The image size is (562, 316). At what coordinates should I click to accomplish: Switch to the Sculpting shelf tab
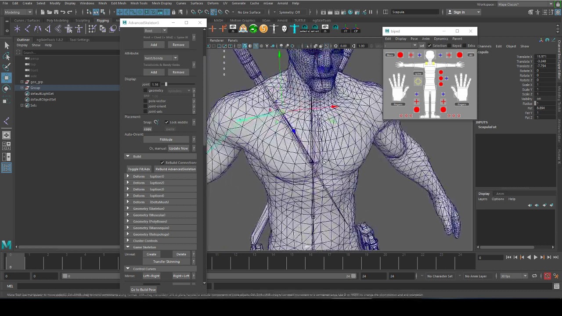point(83,20)
